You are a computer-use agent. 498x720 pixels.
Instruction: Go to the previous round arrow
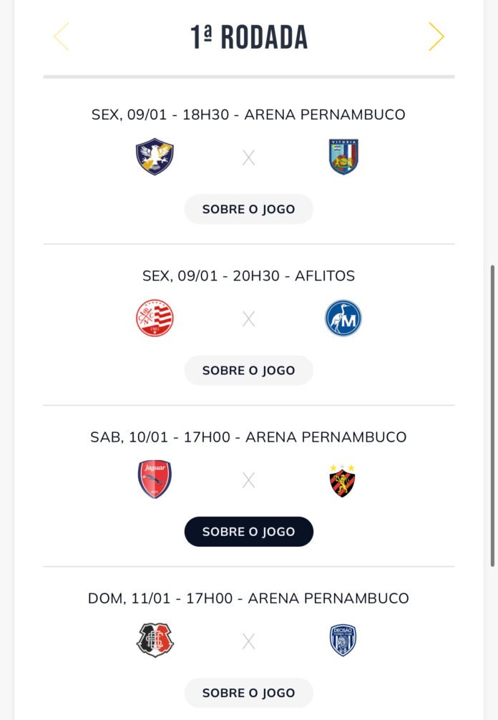62,37
